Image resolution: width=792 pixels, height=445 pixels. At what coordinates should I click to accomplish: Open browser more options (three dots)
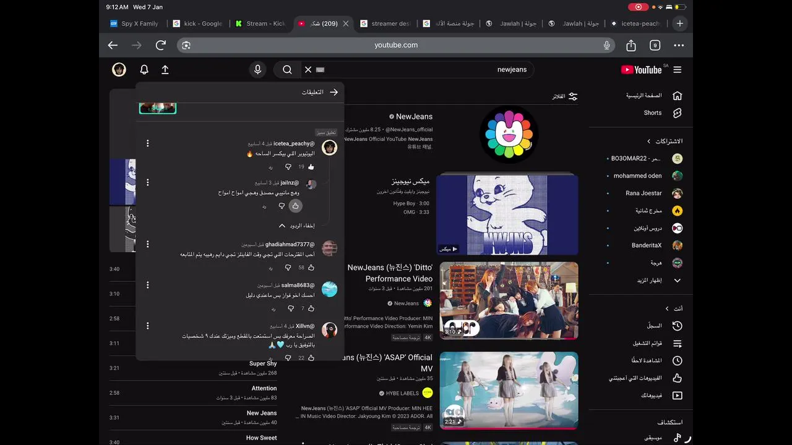click(x=679, y=45)
